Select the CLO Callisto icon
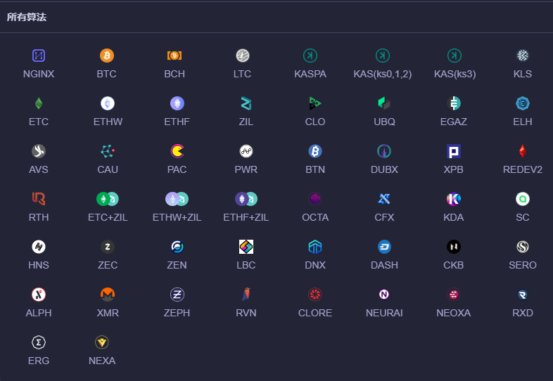The height and width of the screenshot is (381, 553). (x=315, y=103)
